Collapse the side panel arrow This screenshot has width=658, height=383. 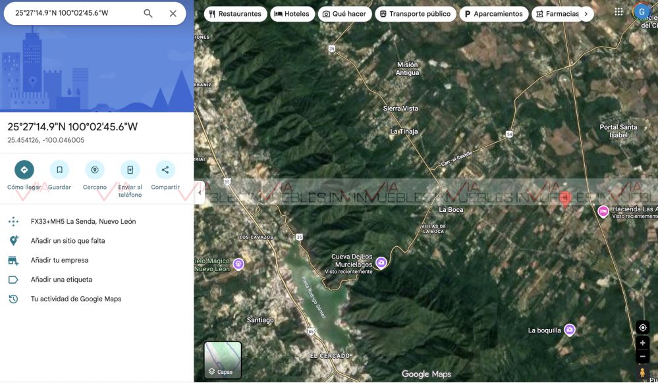click(200, 193)
